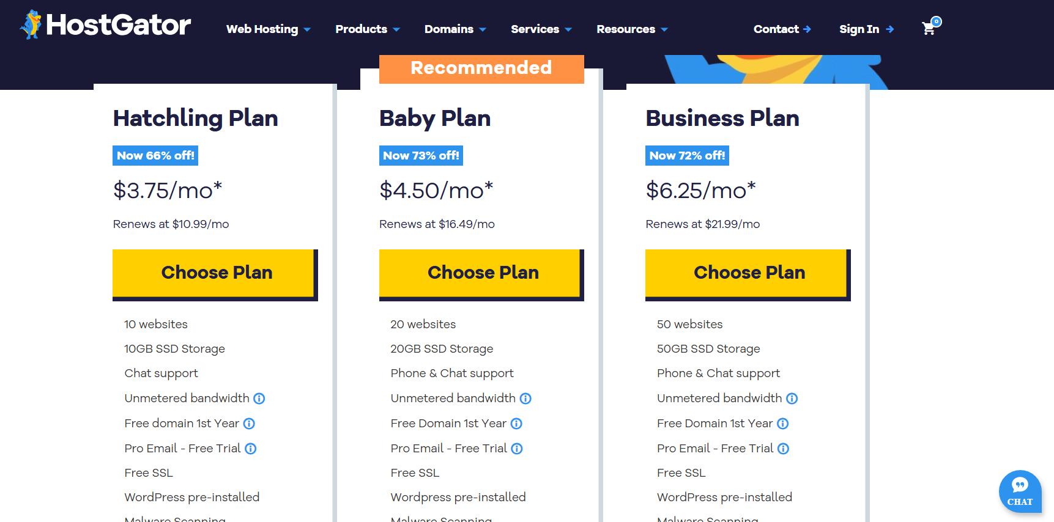The width and height of the screenshot is (1054, 522).
Task: Open the shopping cart icon
Action: point(929,28)
